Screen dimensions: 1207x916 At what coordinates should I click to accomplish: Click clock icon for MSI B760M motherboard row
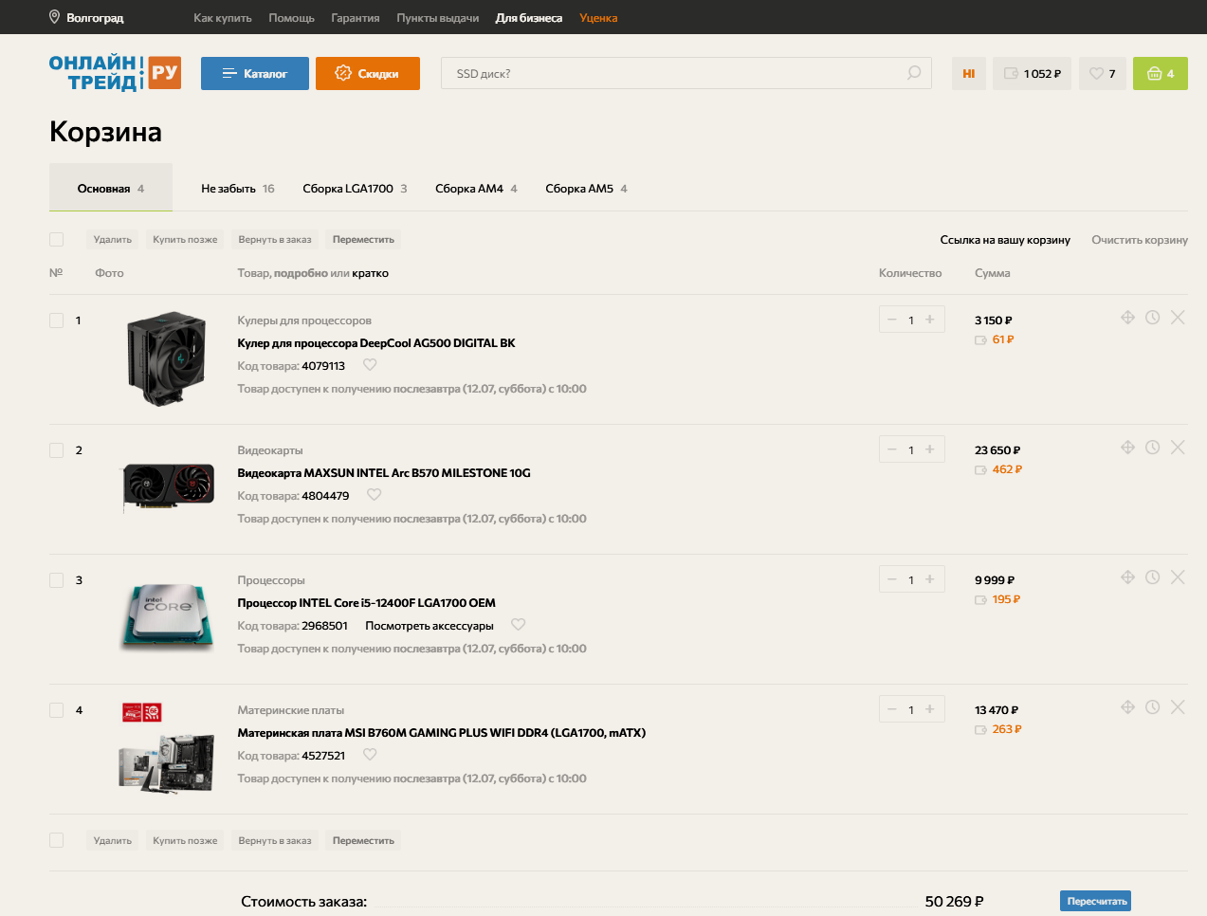point(1152,707)
